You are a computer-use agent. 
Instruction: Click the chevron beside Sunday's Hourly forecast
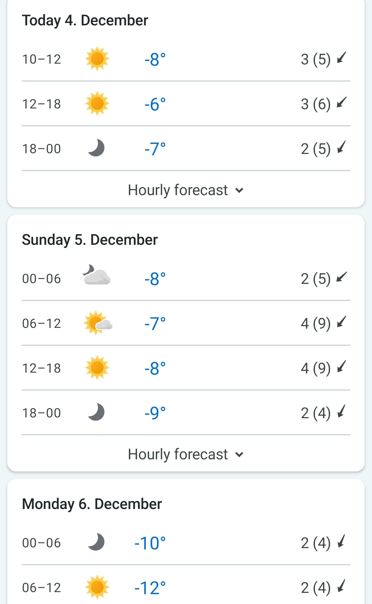(239, 455)
